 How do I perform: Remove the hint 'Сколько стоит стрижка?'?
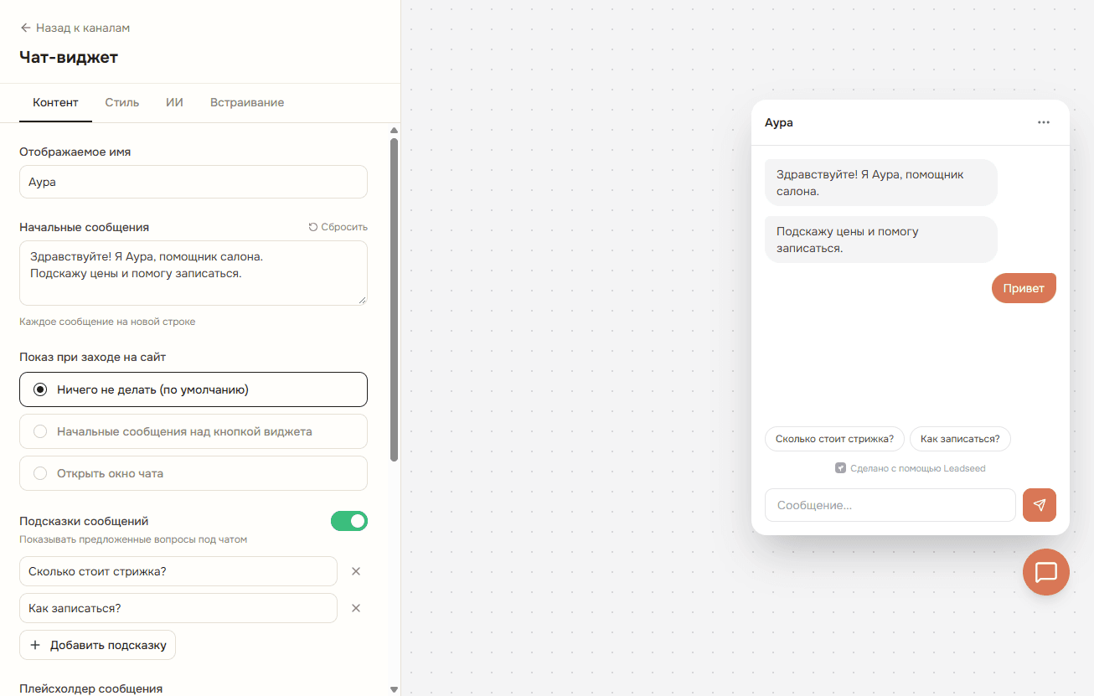(x=356, y=571)
